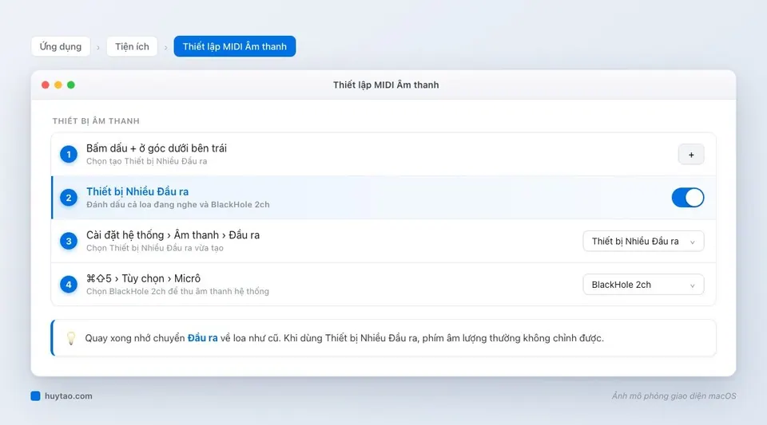Go to Tiện ích breadcrumb
The image size is (767, 425).
(132, 46)
